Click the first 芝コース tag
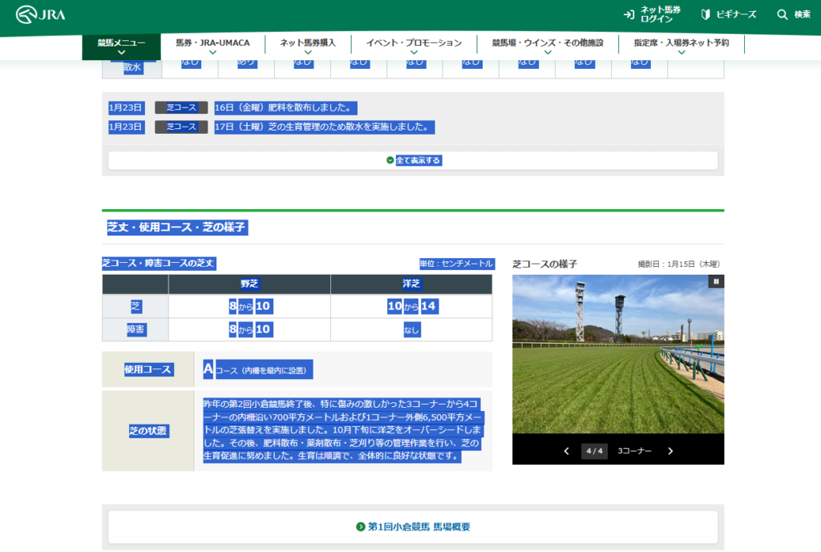 tap(181, 107)
